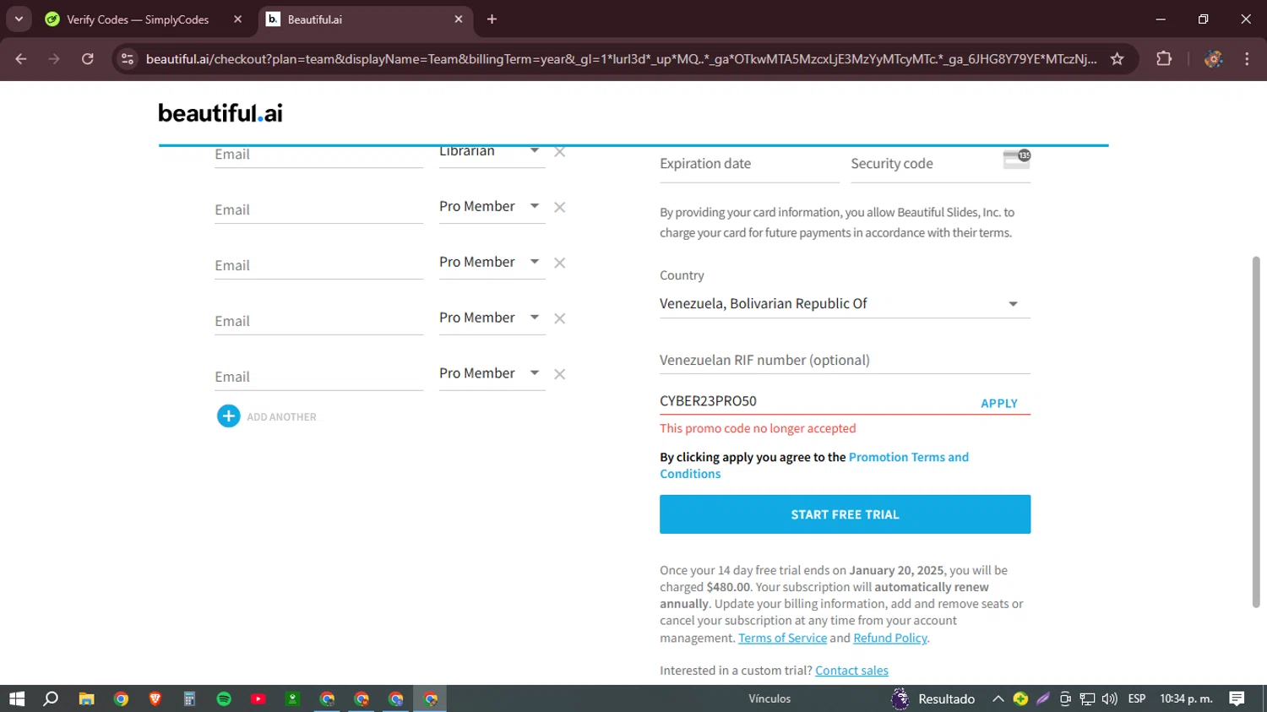This screenshot has height=712, width=1267.
Task: Remove the Librarian member row with X
Action: 559,152
